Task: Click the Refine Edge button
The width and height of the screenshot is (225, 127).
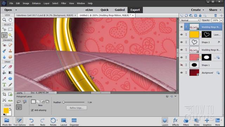Action: coord(77,108)
